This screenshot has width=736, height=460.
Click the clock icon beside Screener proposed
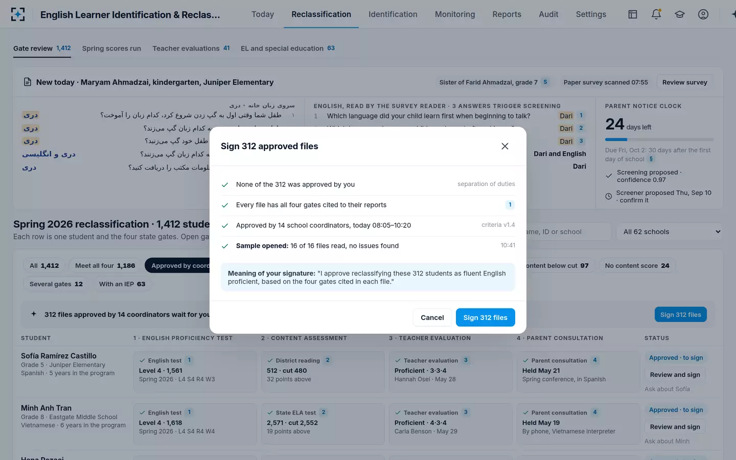pyautogui.click(x=609, y=196)
